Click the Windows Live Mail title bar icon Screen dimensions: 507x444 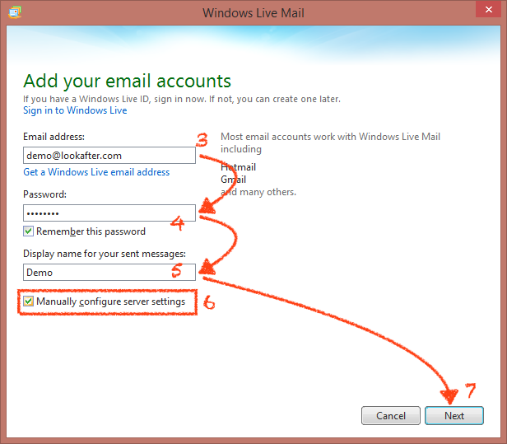15,12
